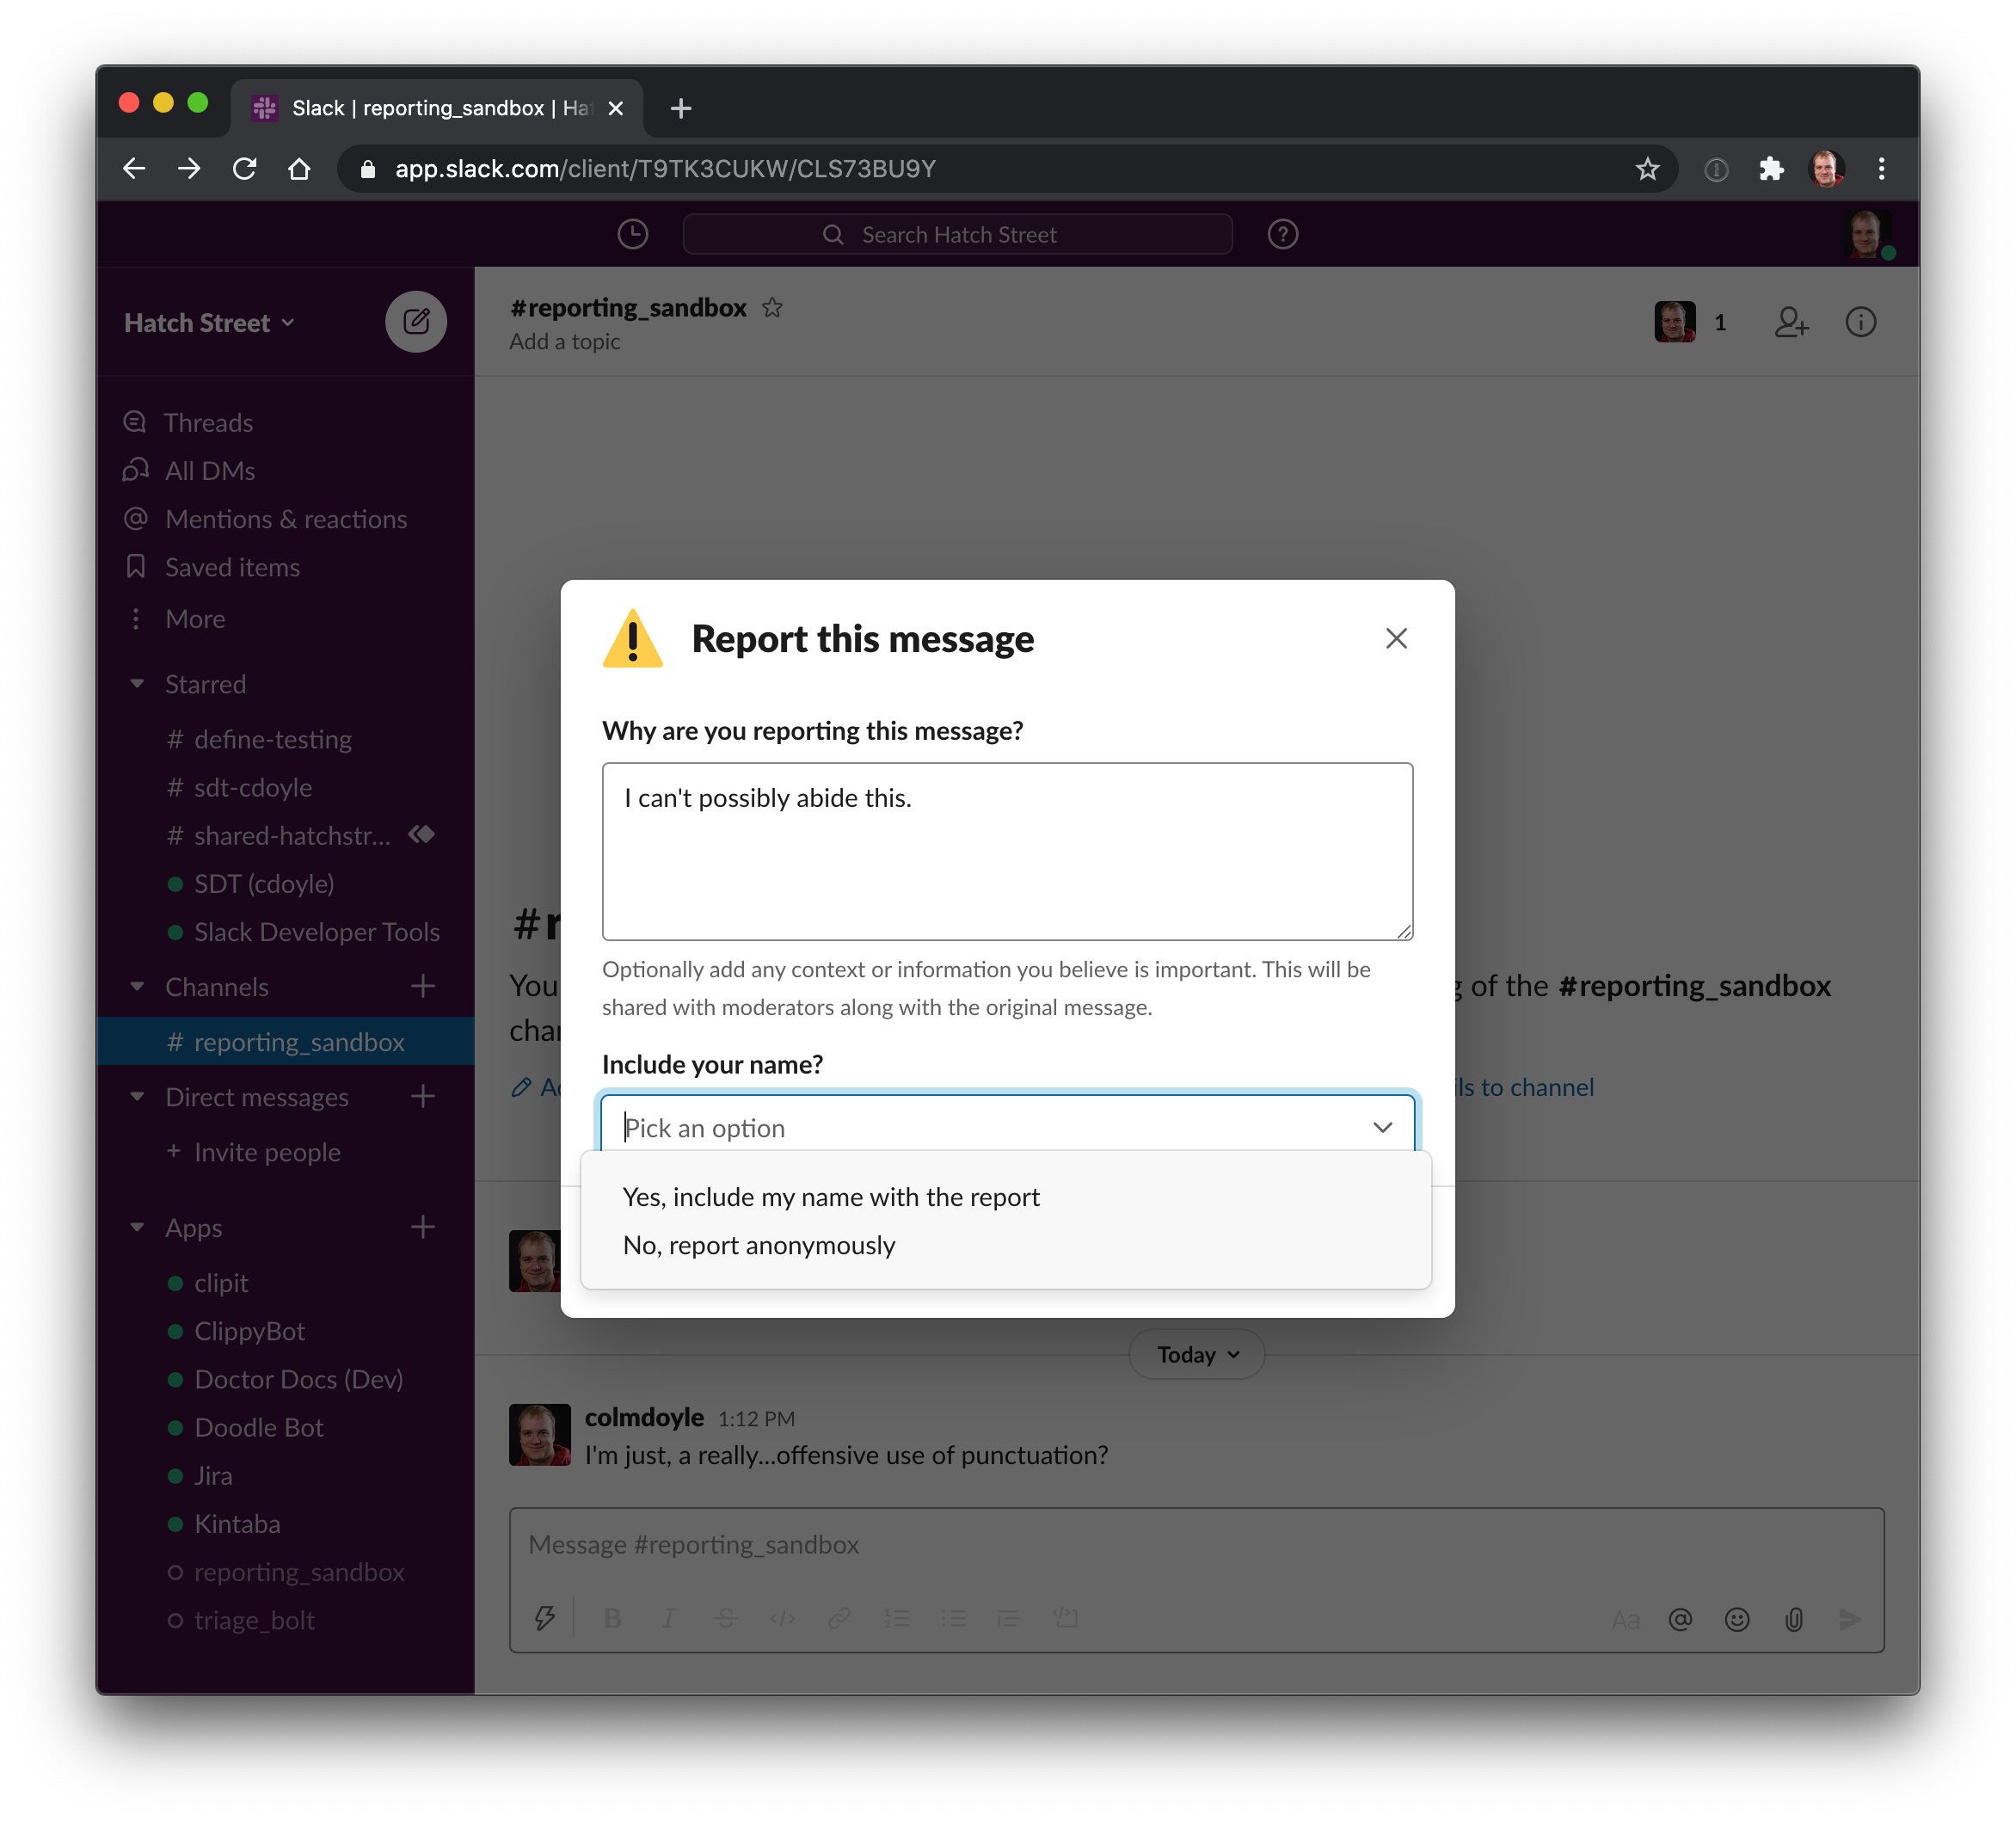Star the reporting_sandbox channel

coord(772,308)
